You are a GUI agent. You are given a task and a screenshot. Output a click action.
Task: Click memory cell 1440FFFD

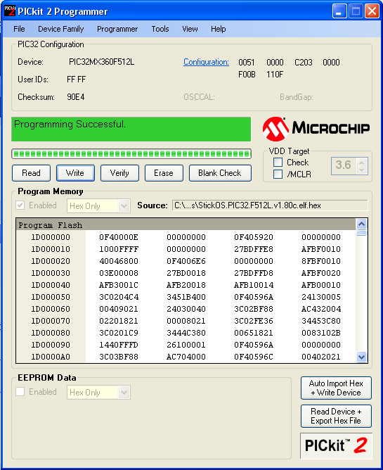tap(119, 345)
